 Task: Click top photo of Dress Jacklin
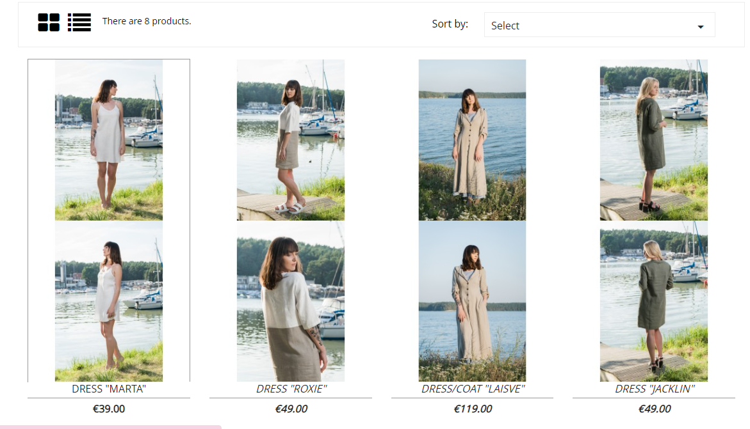(x=654, y=140)
